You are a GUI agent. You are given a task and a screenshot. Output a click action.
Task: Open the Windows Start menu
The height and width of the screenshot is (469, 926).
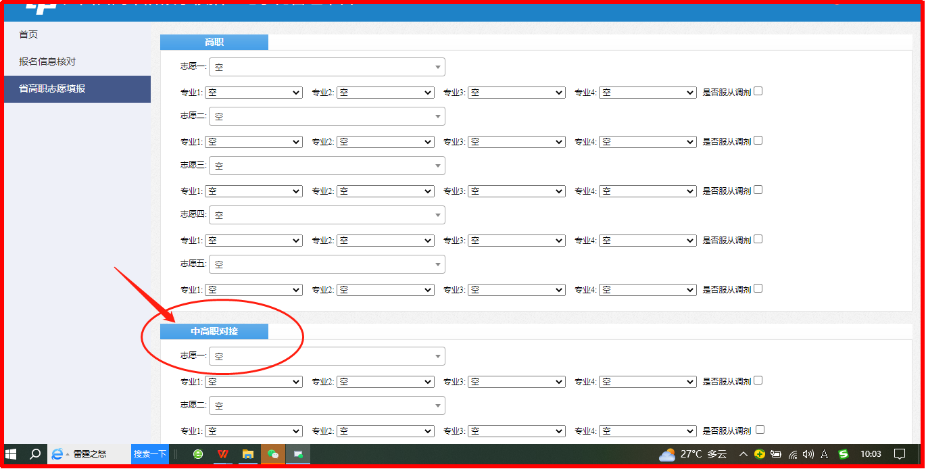pyautogui.click(x=11, y=454)
